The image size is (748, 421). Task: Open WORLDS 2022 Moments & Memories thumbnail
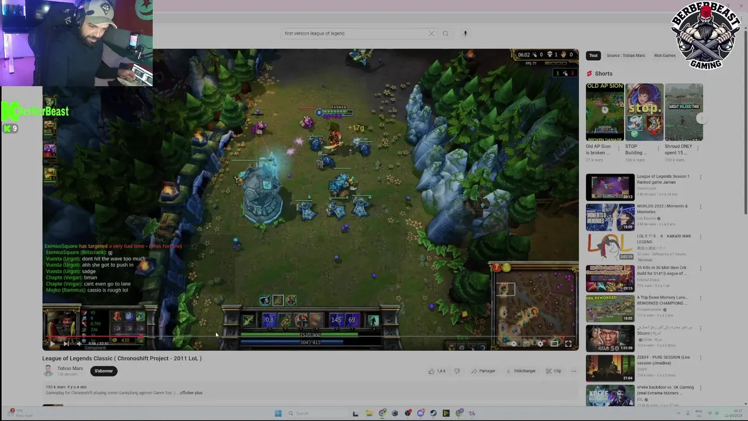point(610,217)
